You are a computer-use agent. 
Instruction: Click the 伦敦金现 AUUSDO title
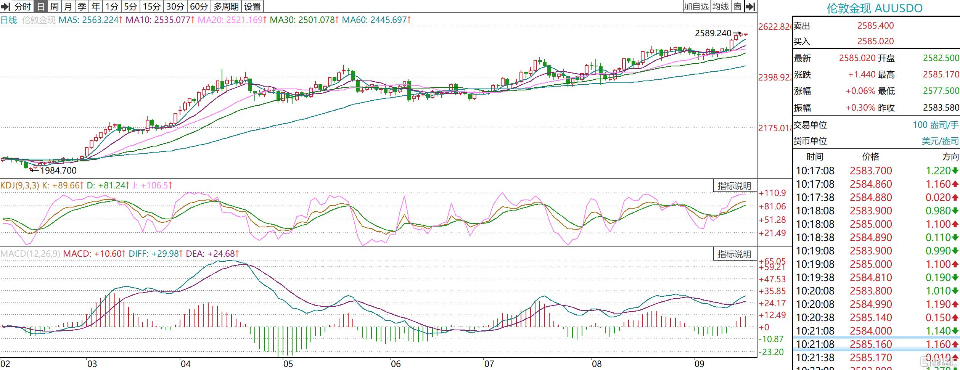[x=875, y=8]
